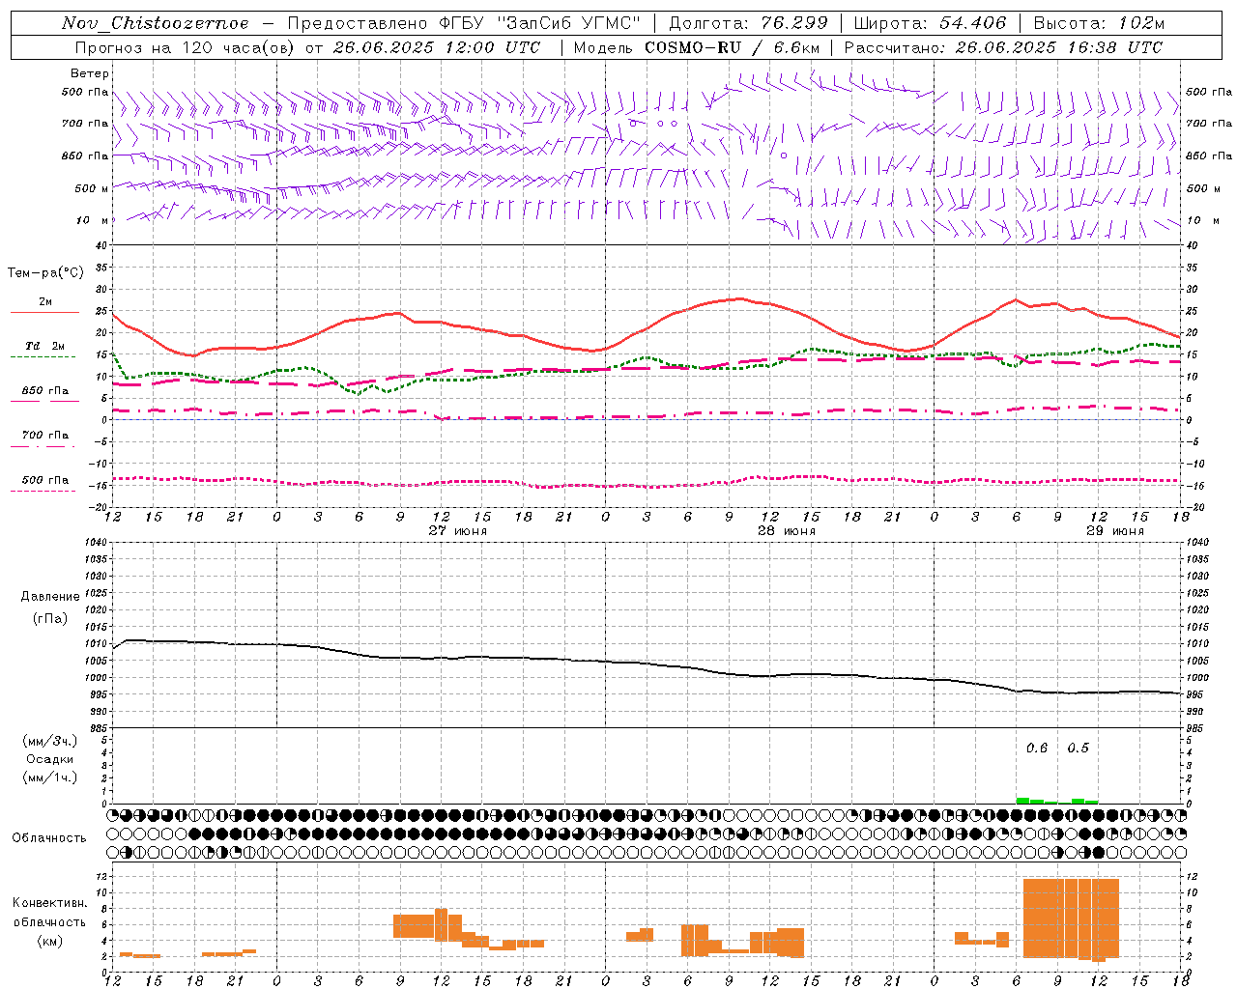Image resolution: width=1237 pixels, height=989 pixels.
Task: Click the '(гПа)' unit under Давление
Action: (50, 618)
